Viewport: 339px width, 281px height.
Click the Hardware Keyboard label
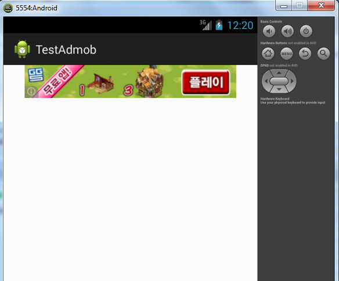click(275, 98)
